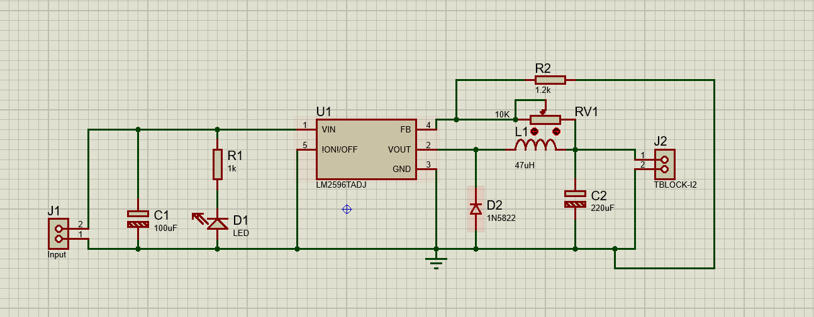Click the RV1 reference label
This screenshot has width=814, height=317.
coord(586,112)
